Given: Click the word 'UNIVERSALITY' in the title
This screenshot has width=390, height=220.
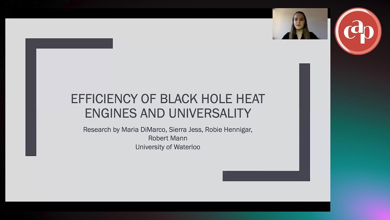Looking at the screenshot, I should pyautogui.click(x=210, y=113).
